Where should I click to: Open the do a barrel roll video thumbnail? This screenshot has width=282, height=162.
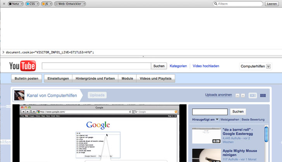point(206,136)
